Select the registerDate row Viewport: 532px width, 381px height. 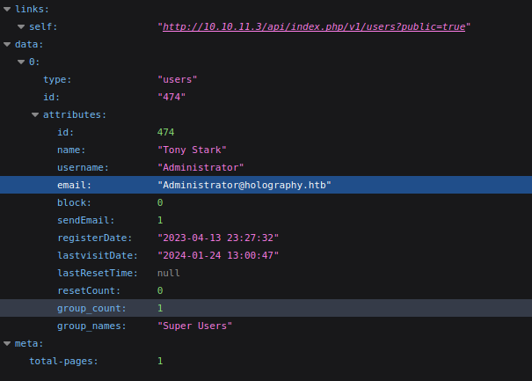266,238
